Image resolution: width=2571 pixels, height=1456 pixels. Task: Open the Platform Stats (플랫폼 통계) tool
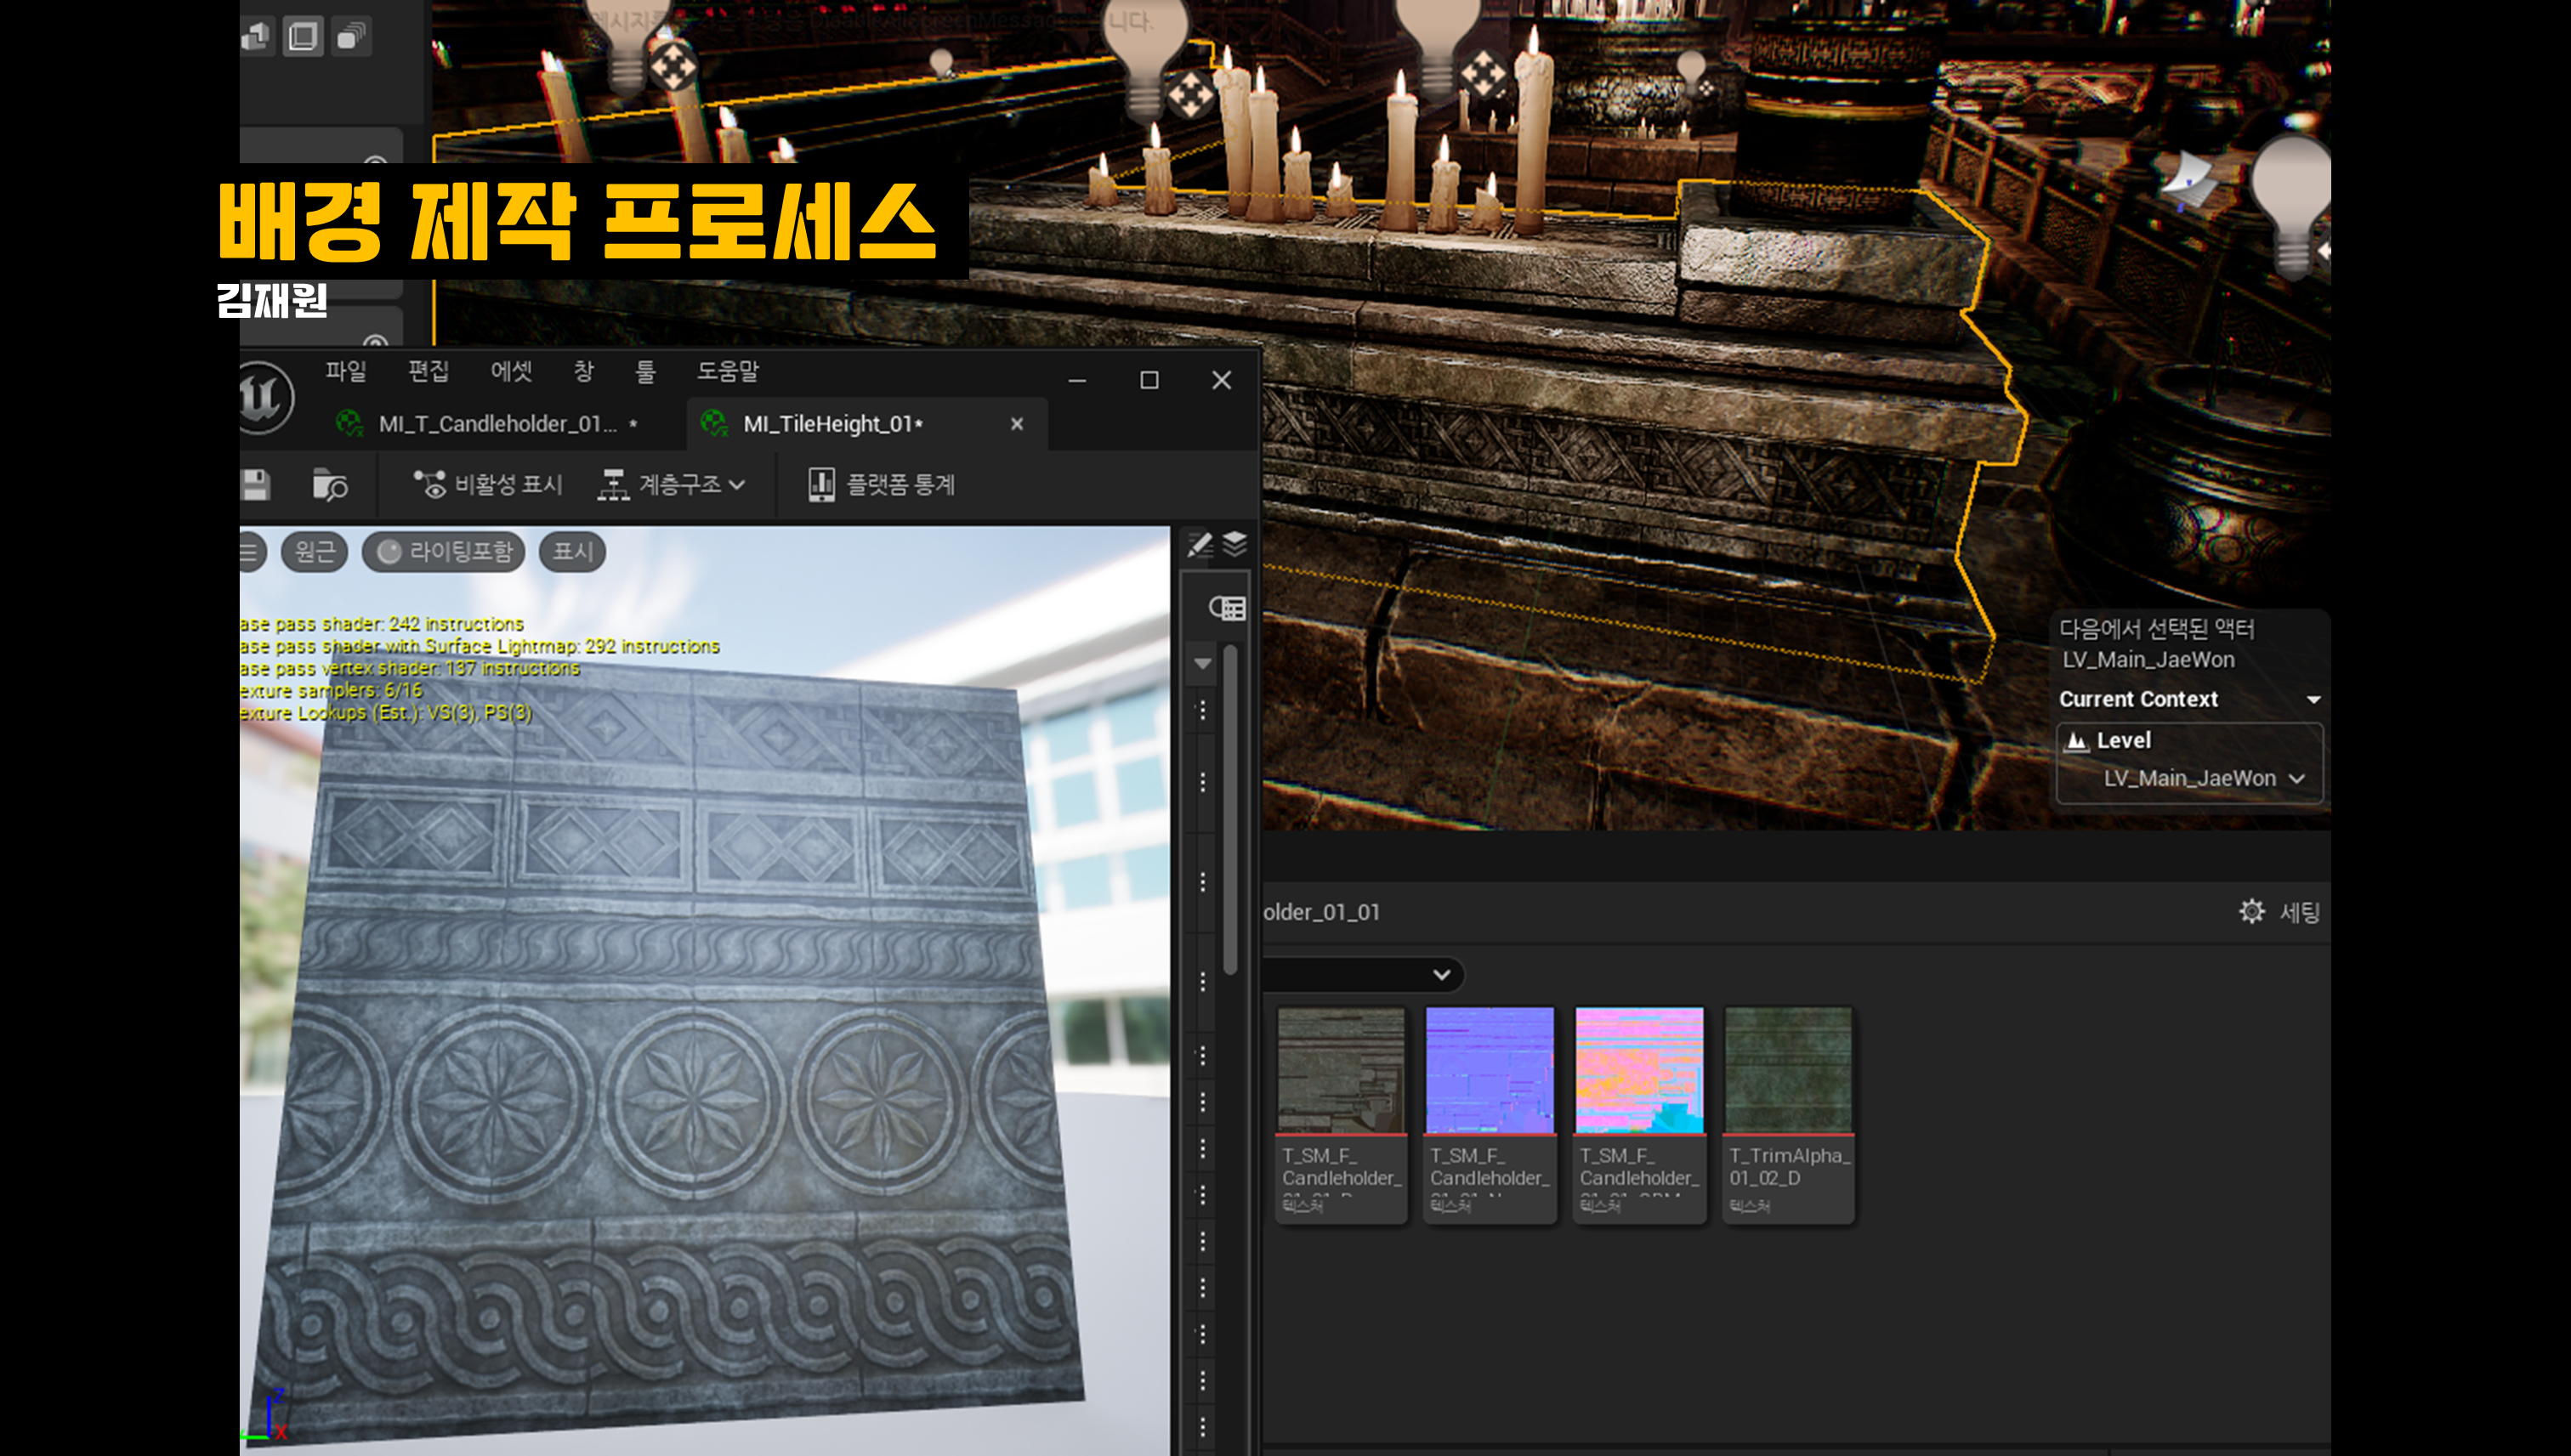tap(881, 485)
